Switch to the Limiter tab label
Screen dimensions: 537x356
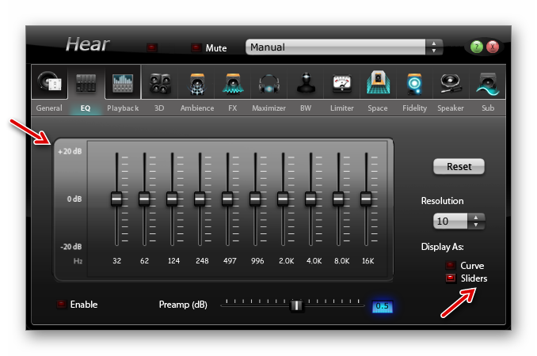342,108
